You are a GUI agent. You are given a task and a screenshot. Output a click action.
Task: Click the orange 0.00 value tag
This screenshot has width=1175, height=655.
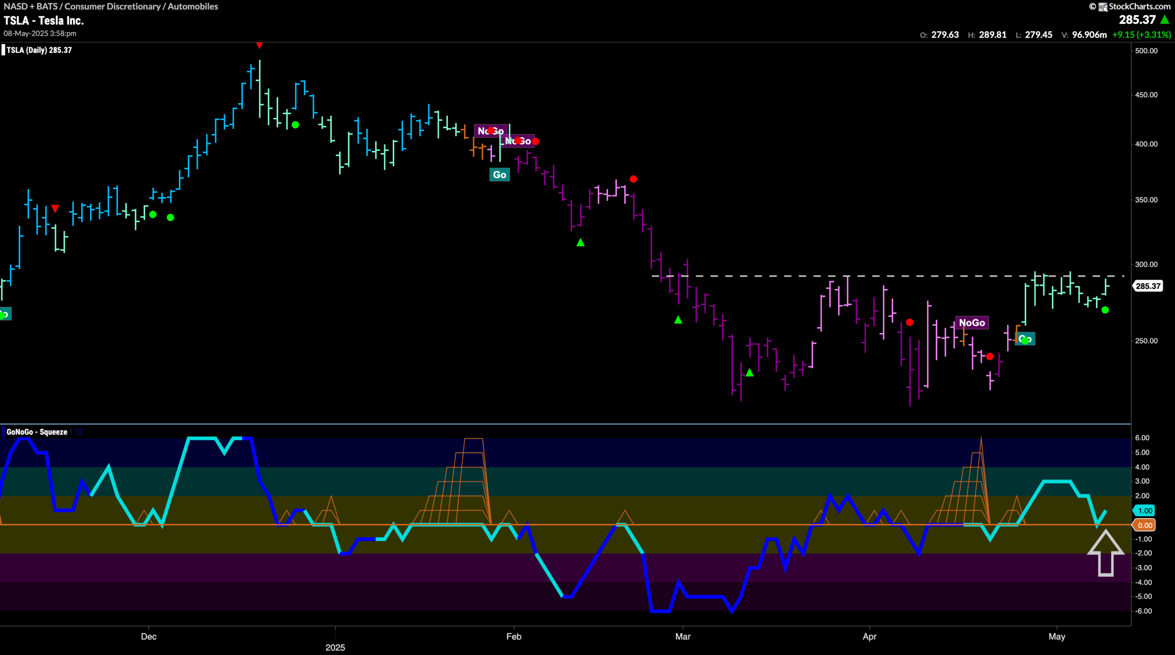pos(1145,525)
